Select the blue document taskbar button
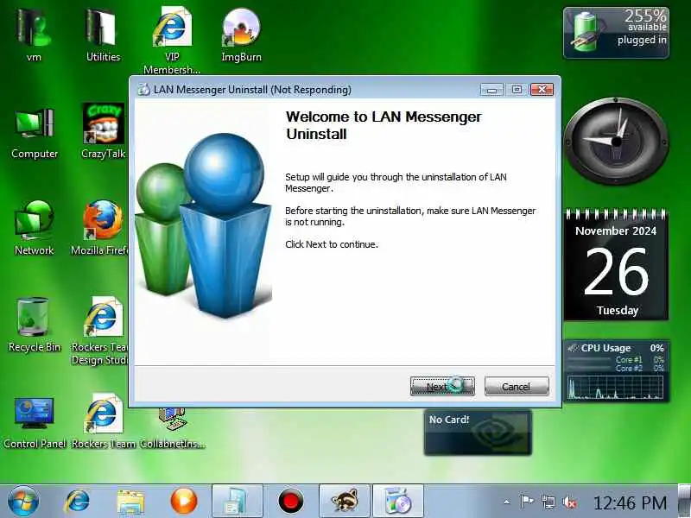Screen dimensions: 691x518 238,502
